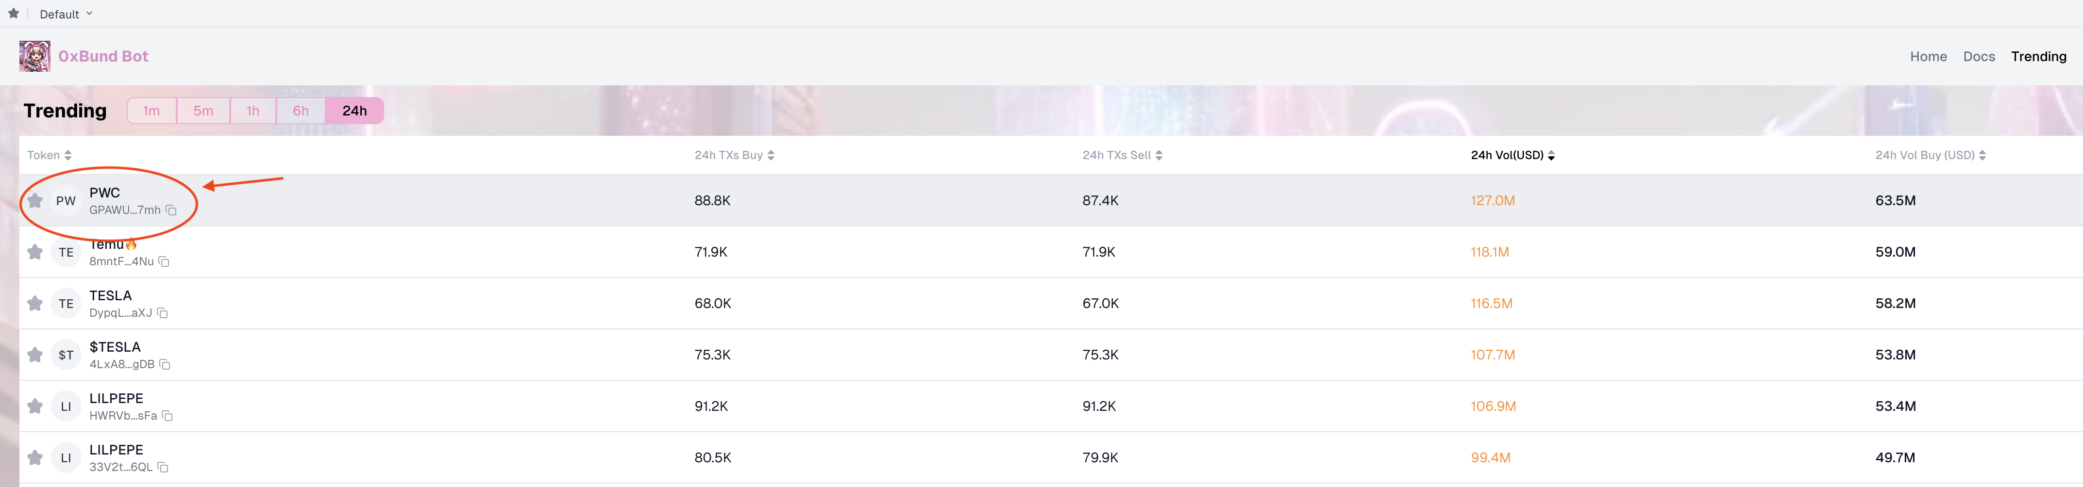The height and width of the screenshot is (487, 2083).
Task: Toggle favorite star for $TESLA token
Action: click(x=35, y=355)
